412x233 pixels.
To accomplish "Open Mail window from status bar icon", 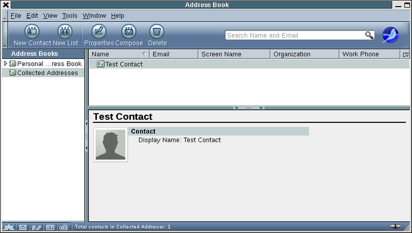I will [x=22, y=227].
